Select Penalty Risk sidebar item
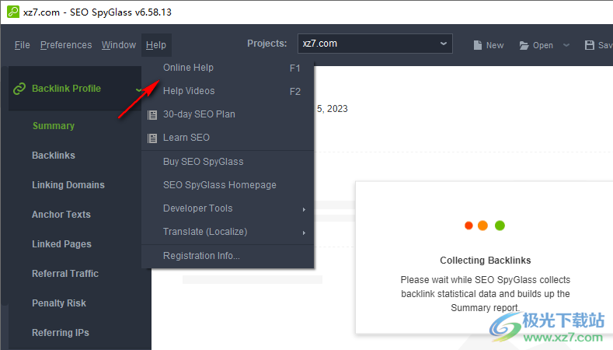Viewport: 613px width, 350px height. [59, 303]
